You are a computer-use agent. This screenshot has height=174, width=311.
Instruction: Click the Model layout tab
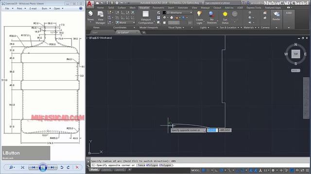(94, 170)
